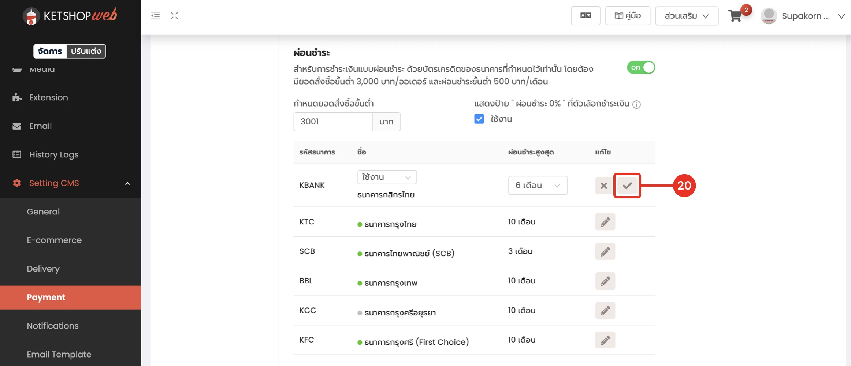The height and width of the screenshot is (366, 851).
Task: Click the รหัสธนาคาร column header
Action: [x=317, y=152]
